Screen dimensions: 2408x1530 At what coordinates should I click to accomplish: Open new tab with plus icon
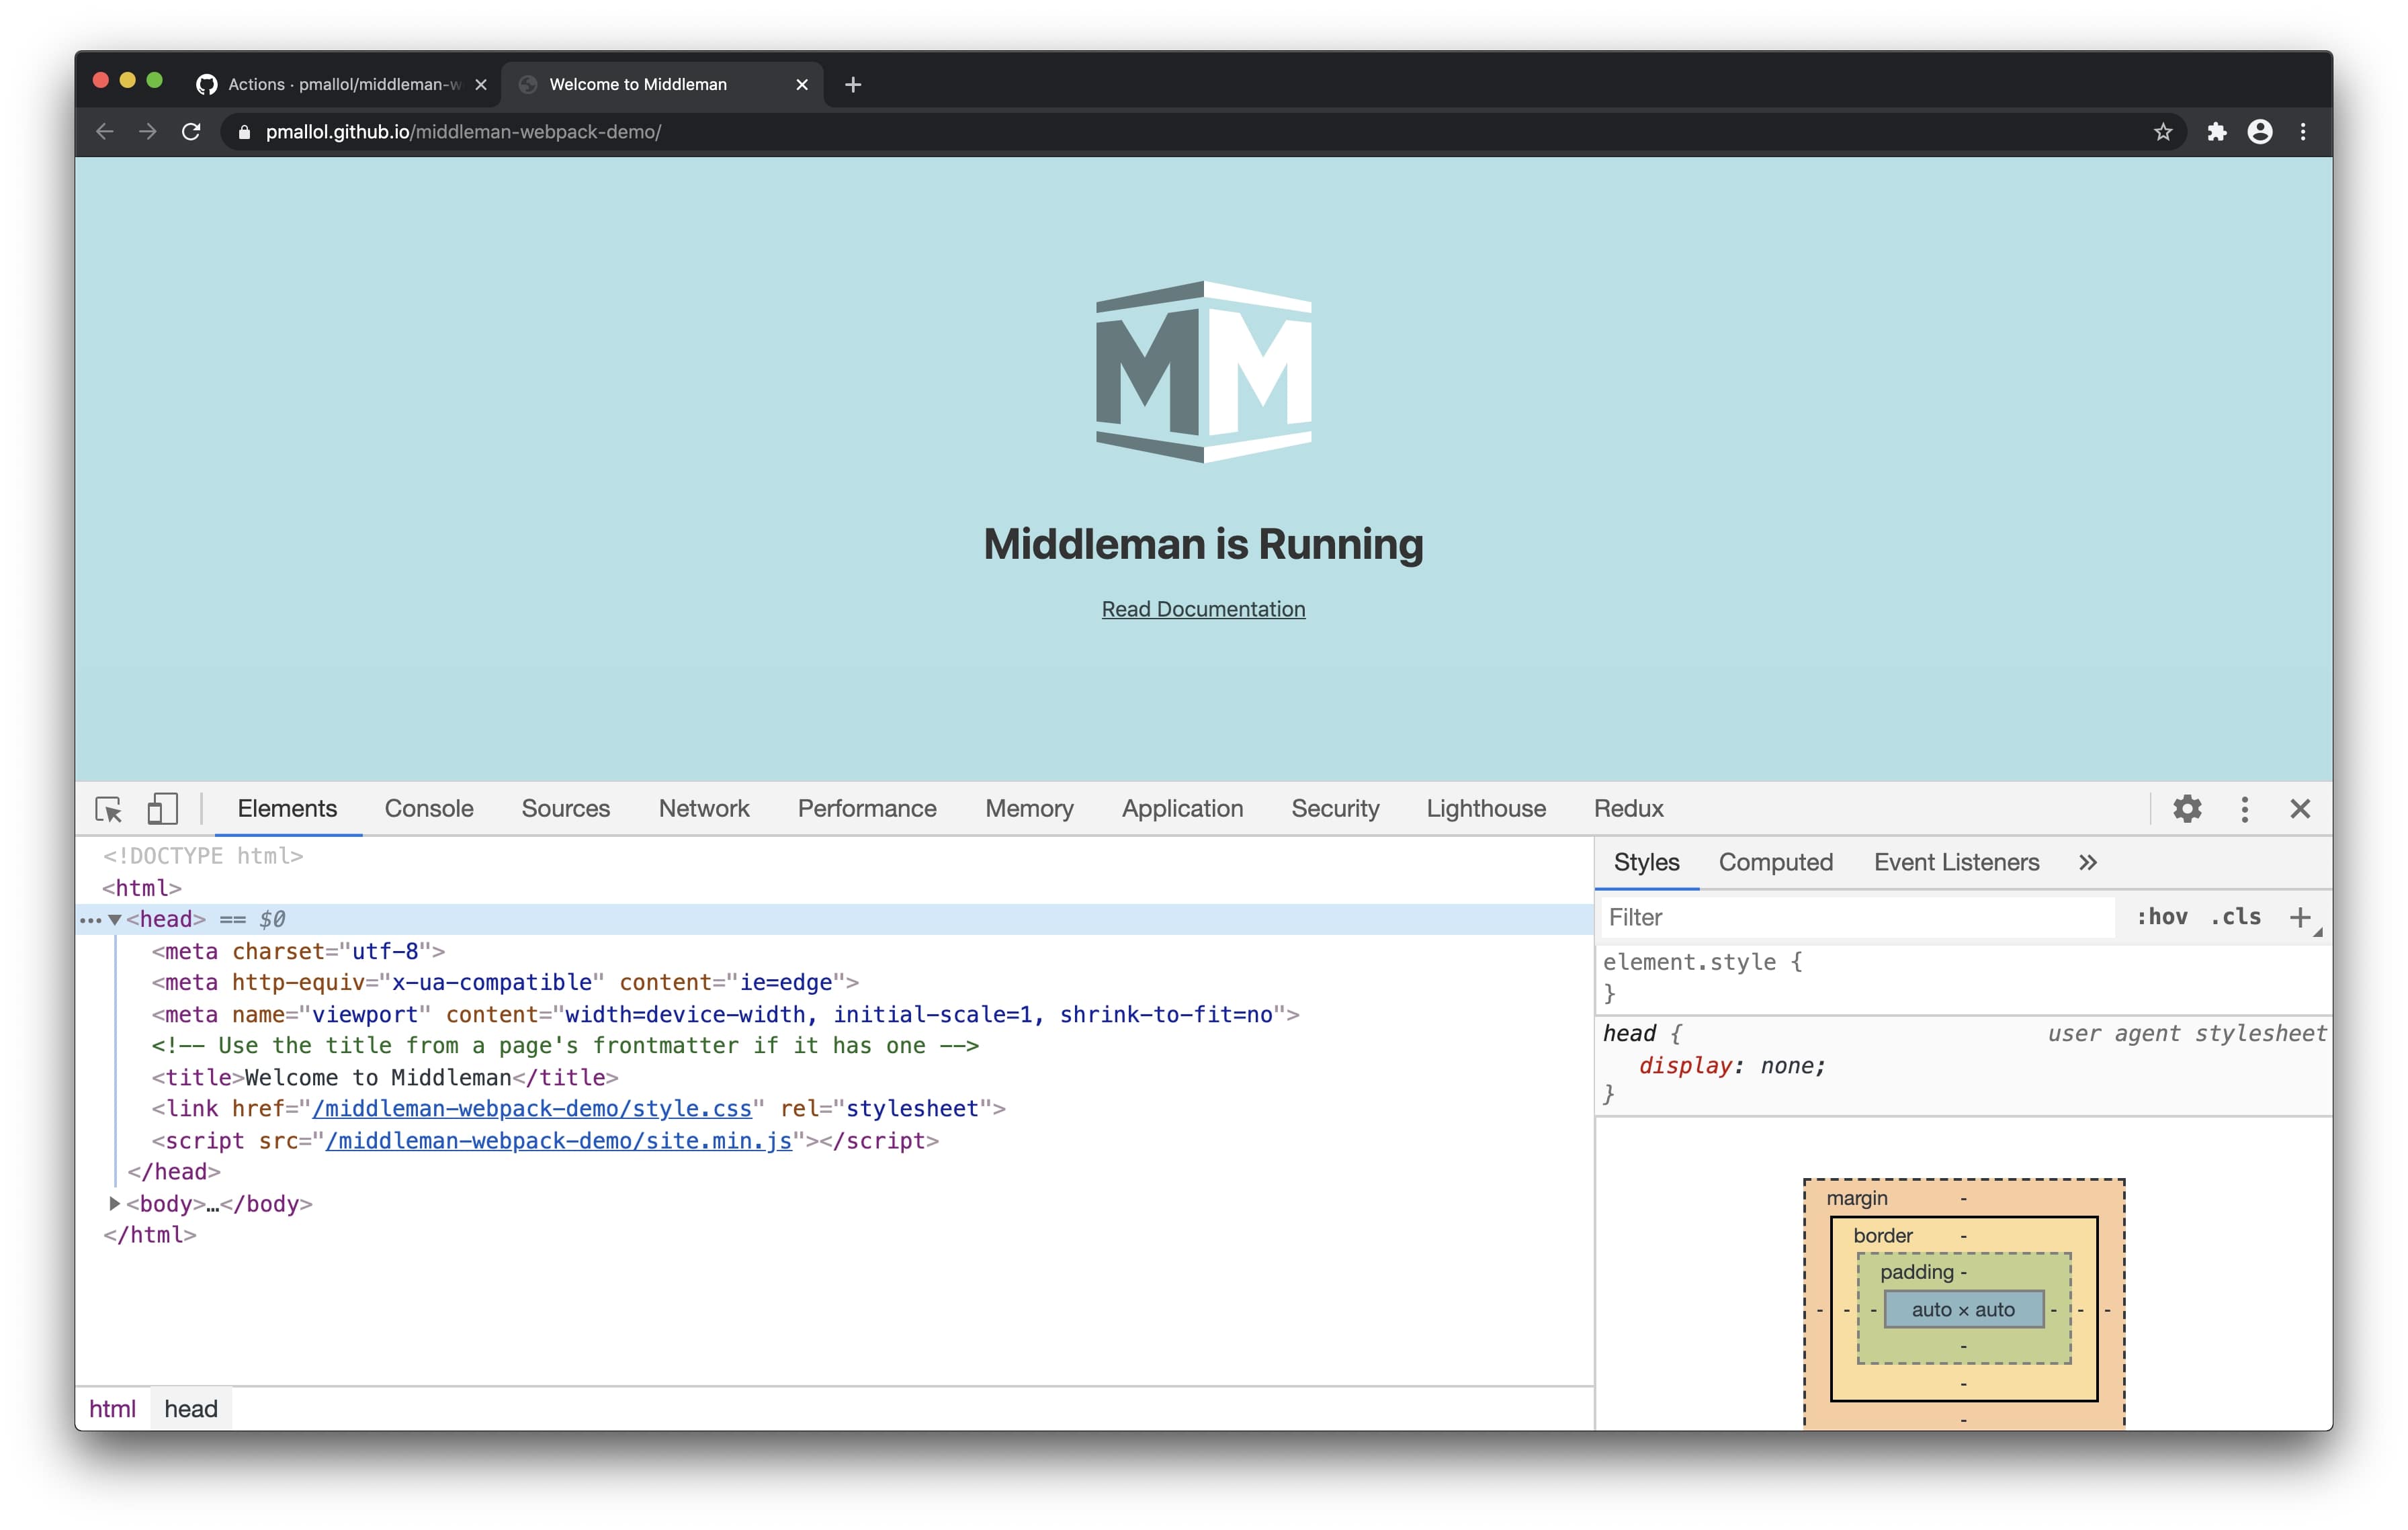[853, 85]
